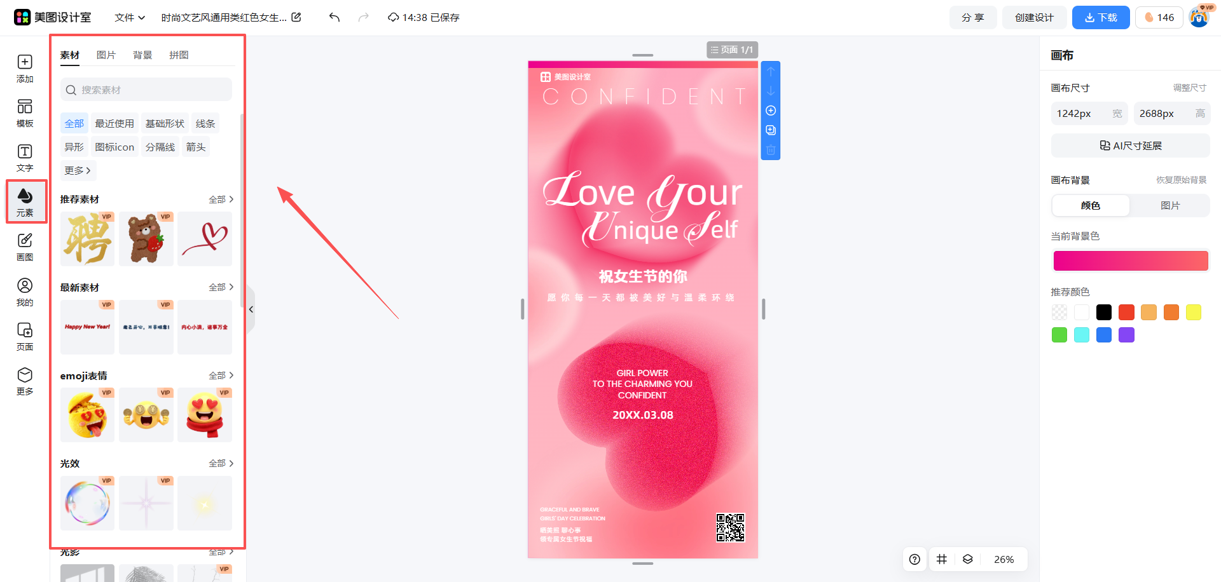The width and height of the screenshot is (1221, 582).
Task: Click the undo arrow in top bar
Action: click(335, 17)
